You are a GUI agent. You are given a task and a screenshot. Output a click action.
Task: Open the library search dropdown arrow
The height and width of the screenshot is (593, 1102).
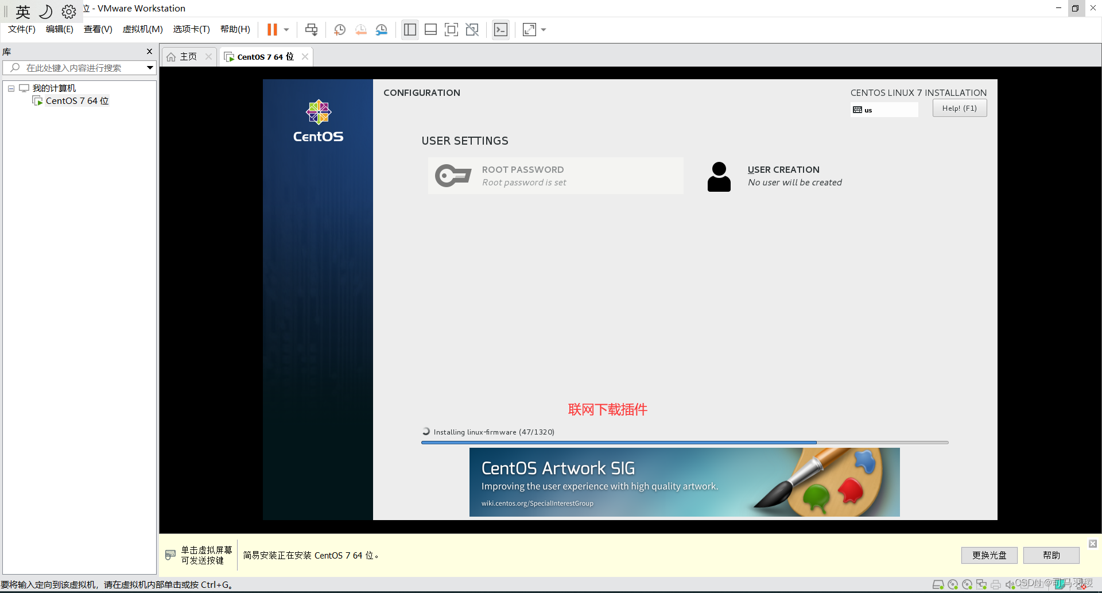point(150,68)
